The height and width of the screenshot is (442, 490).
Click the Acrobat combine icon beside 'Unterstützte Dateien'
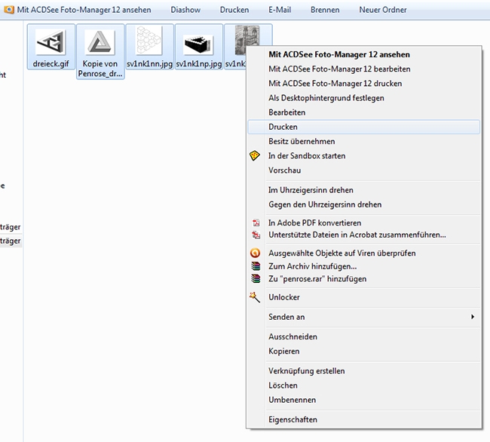(x=256, y=235)
